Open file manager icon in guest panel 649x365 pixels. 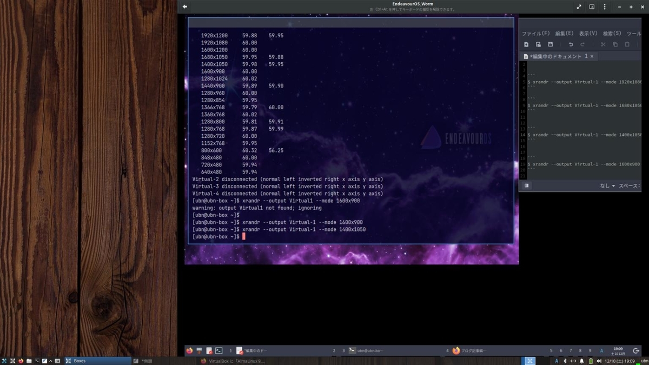pyautogui.click(x=199, y=350)
